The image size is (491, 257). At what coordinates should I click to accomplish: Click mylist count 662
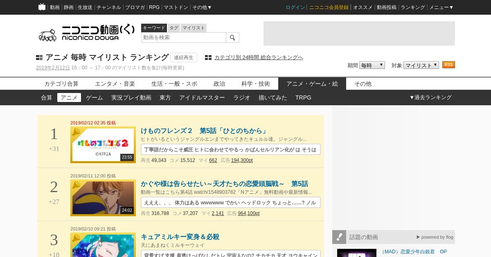point(213,160)
